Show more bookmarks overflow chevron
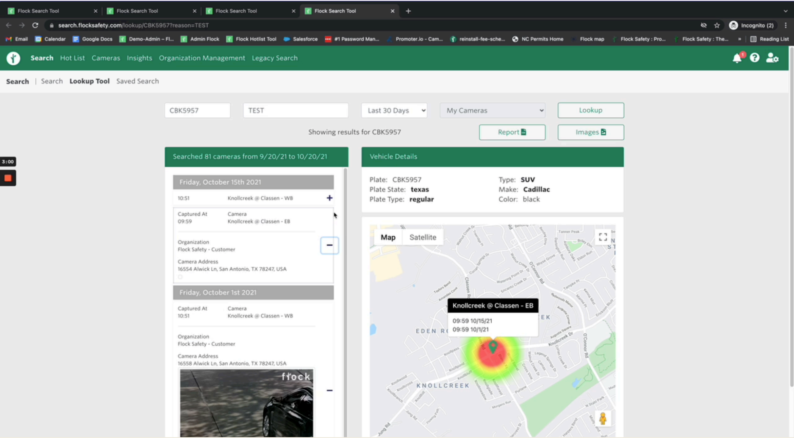This screenshot has height=438, width=794. [x=739, y=39]
